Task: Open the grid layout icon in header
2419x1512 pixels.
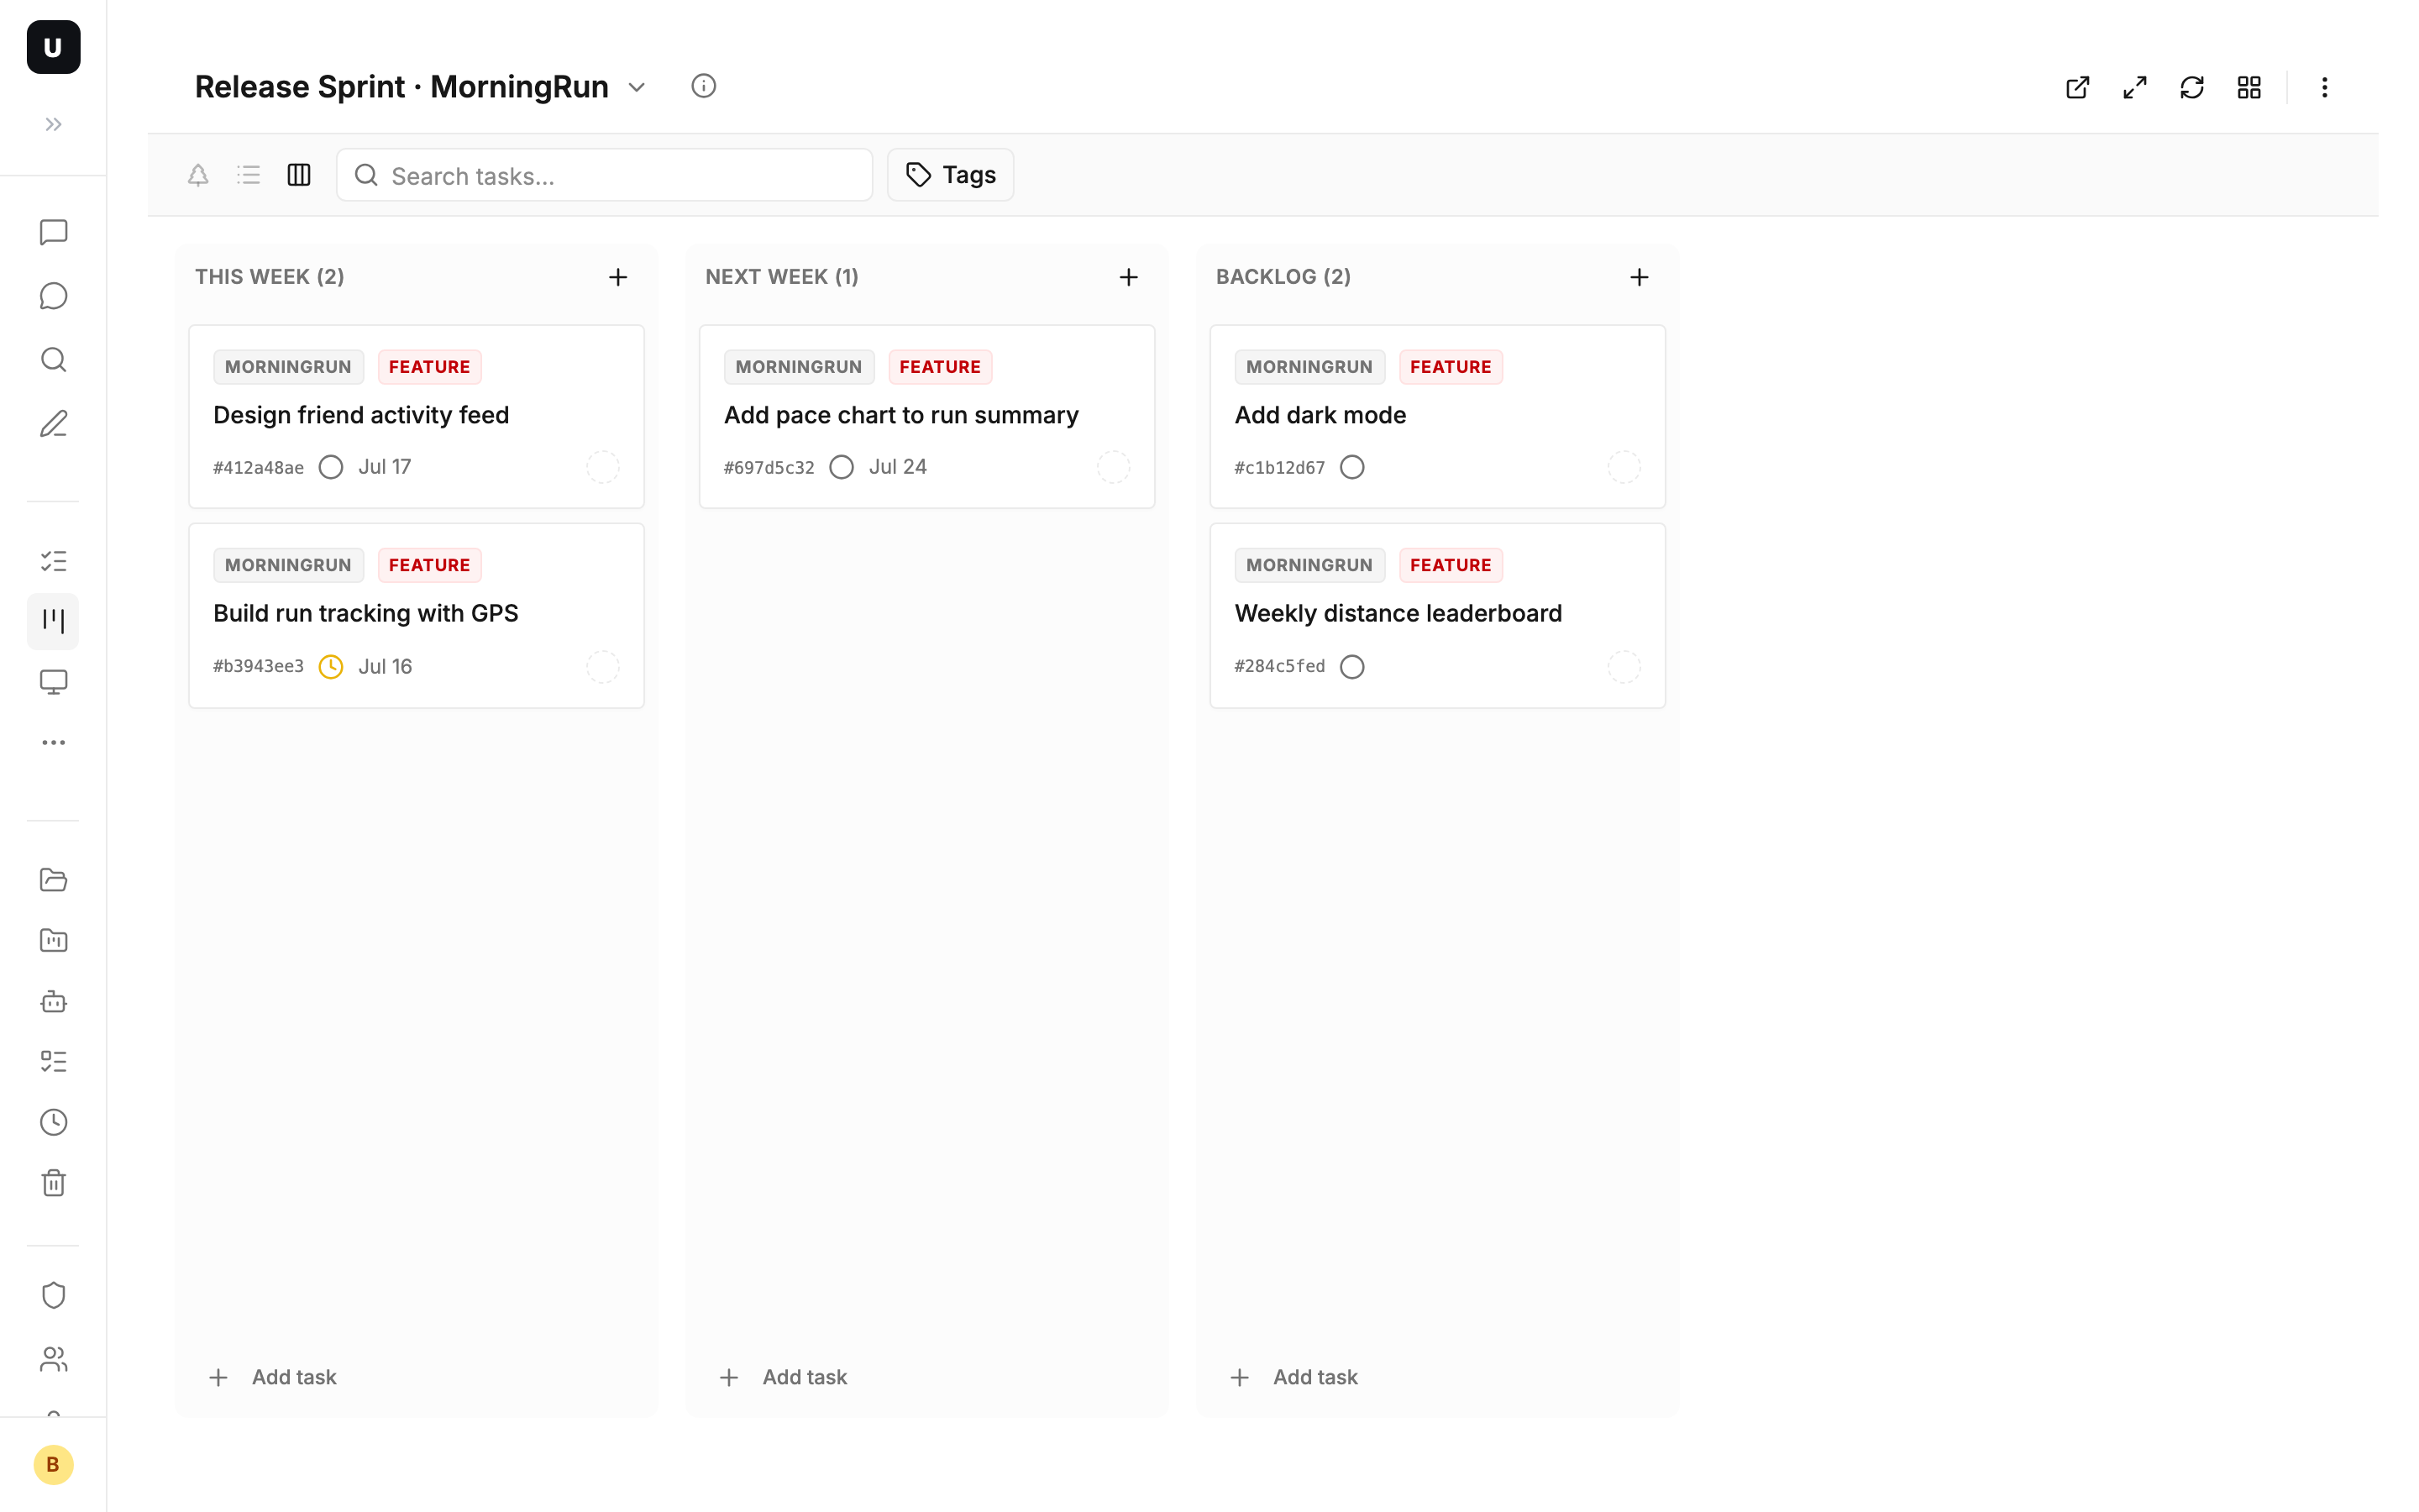Action: tap(2249, 88)
